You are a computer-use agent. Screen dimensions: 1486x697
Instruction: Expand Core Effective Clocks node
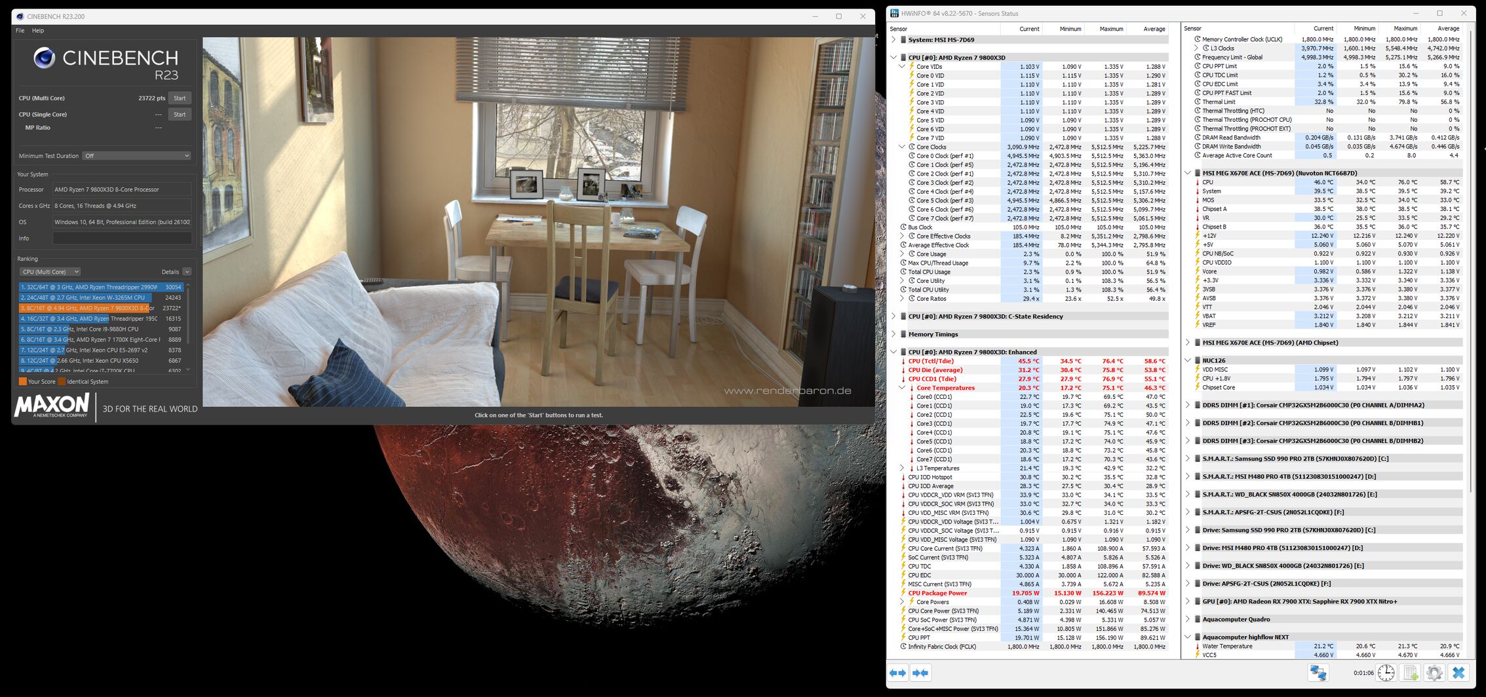coord(902,236)
